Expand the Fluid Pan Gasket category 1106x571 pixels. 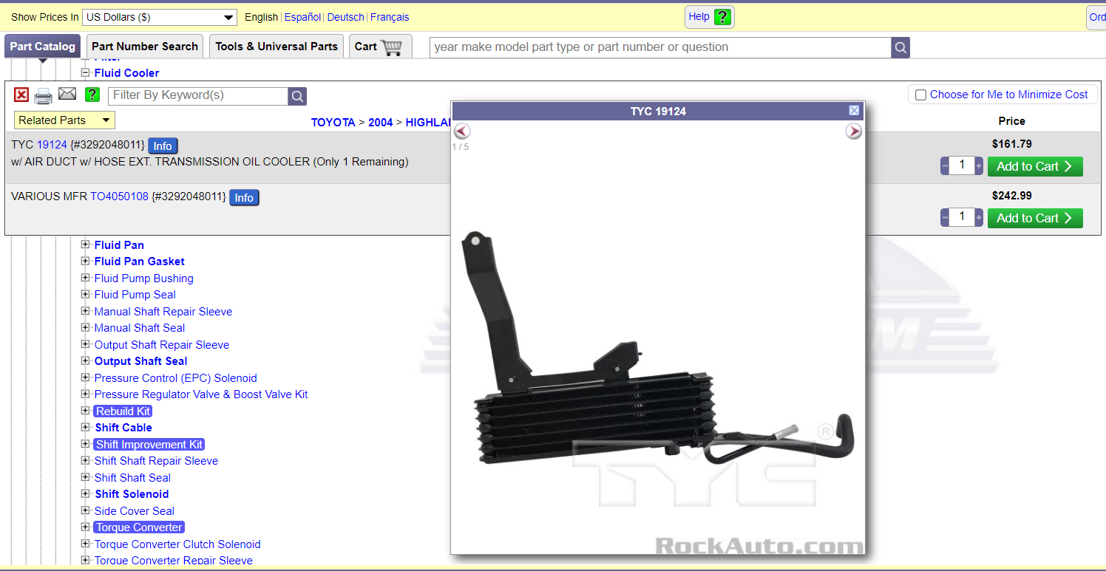[x=85, y=261]
